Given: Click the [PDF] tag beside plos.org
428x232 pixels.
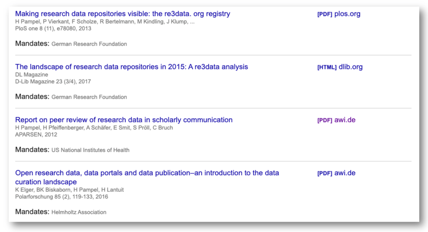Looking at the screenshot, I should point(325,14).
